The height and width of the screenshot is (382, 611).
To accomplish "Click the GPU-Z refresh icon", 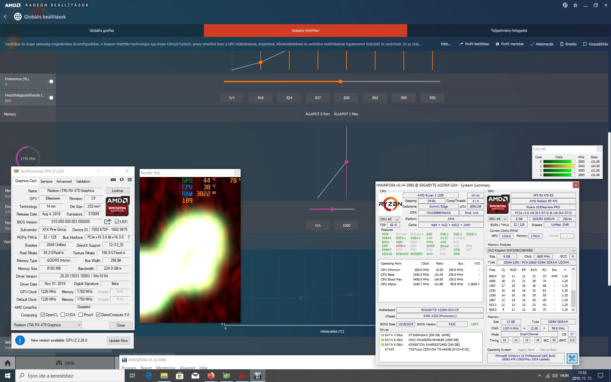I will [x=122, y=180].
